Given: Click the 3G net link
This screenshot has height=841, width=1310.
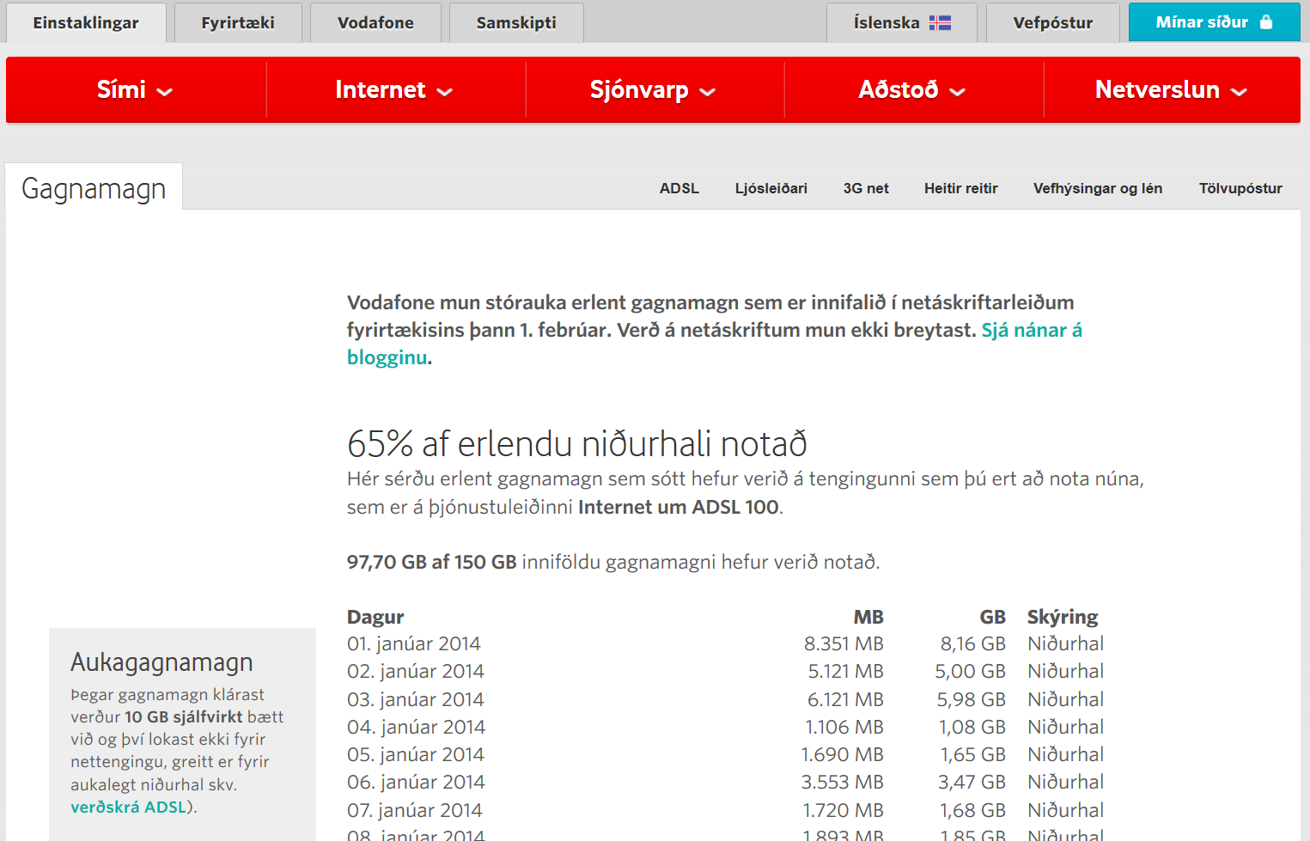Looking at the screenshot, I should click(x=866, y=188).
